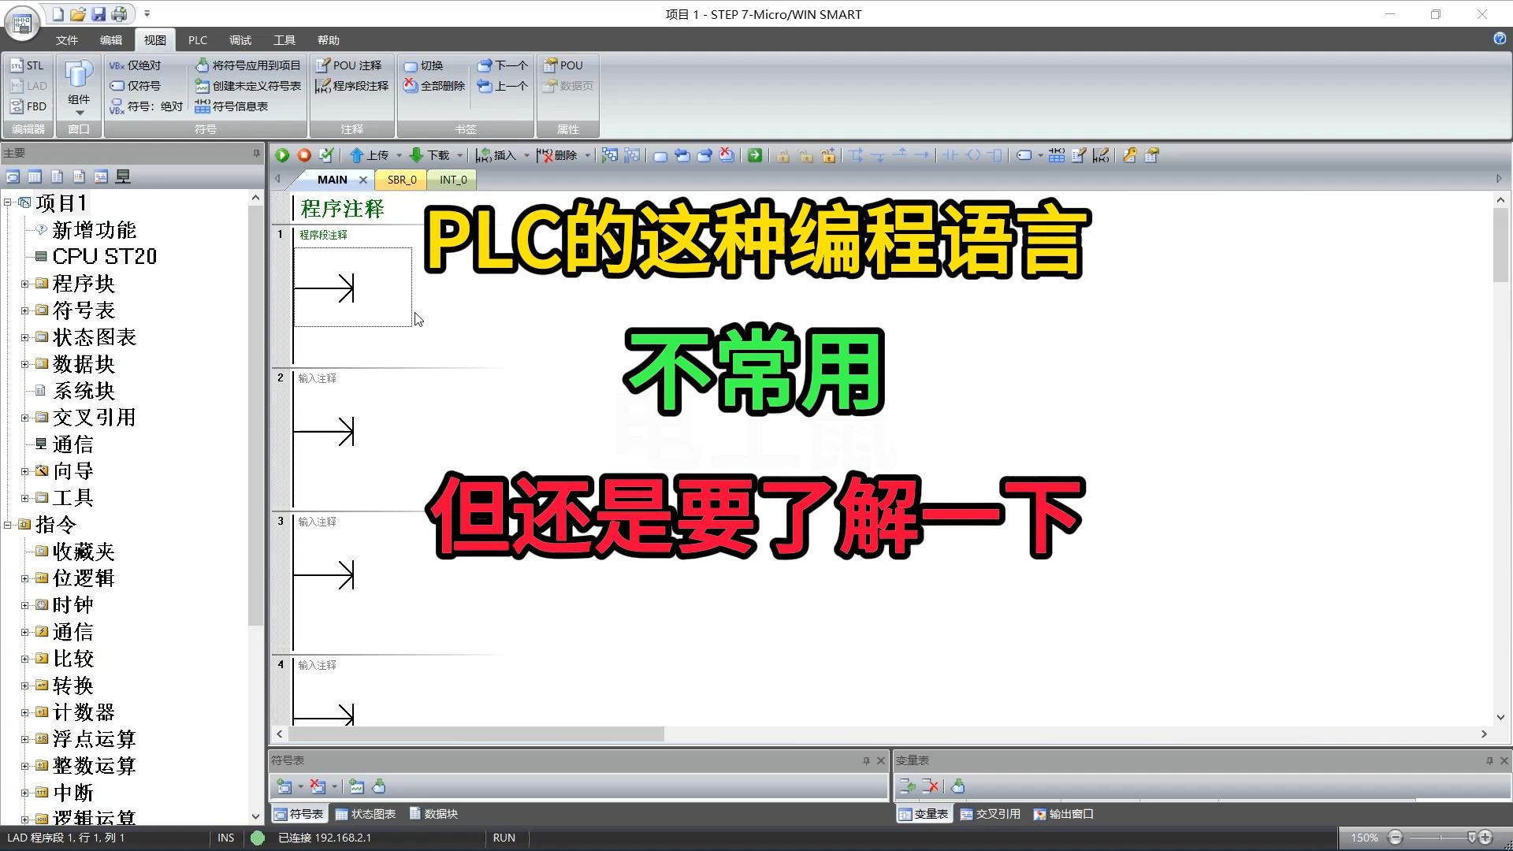Close the MAIN tab
Screen dimensions: 1513x851
click(x=363, y=180)
